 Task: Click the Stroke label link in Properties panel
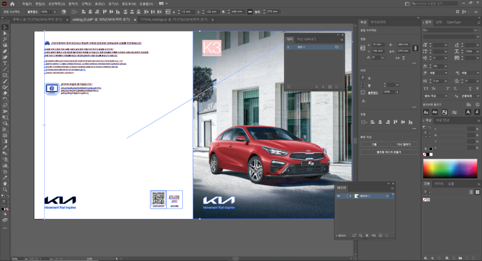369,85
